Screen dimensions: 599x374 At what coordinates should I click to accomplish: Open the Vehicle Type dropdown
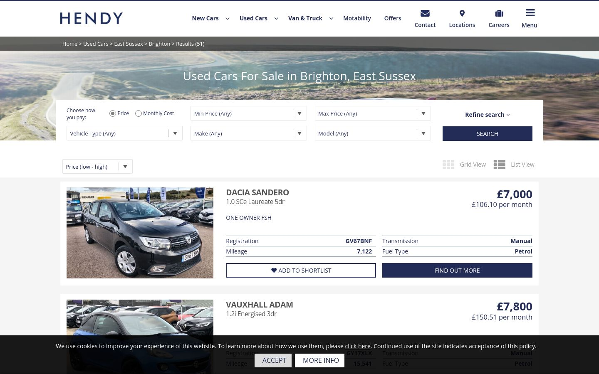coord(124,133)
